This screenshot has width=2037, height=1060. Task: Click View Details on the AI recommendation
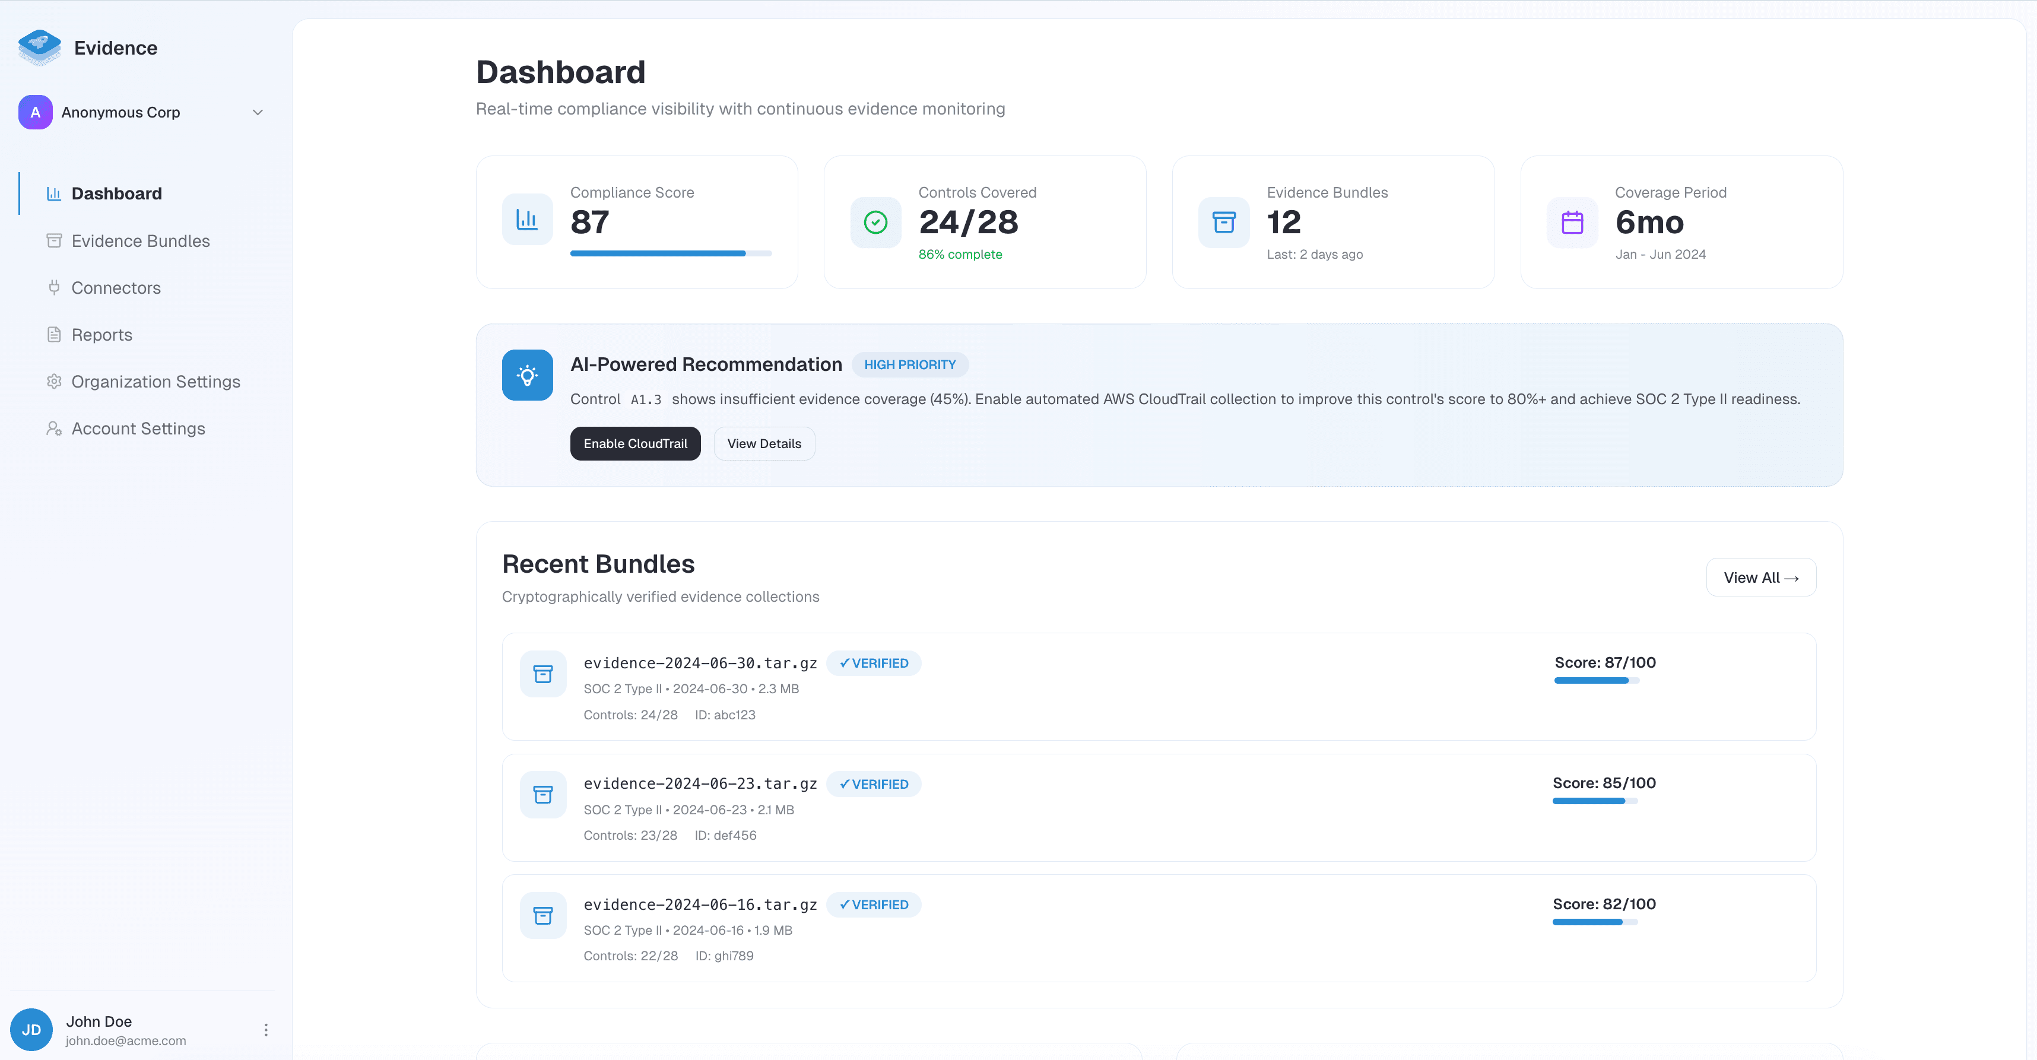pos(763,443)
